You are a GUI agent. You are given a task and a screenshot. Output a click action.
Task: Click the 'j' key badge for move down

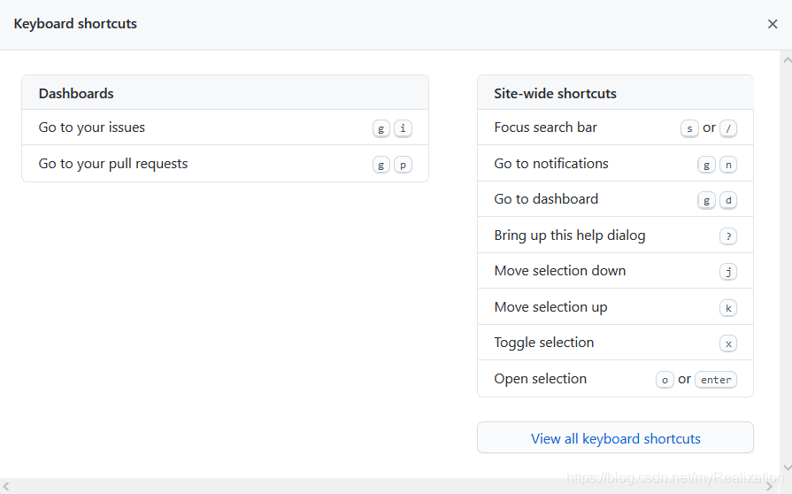point(728,272)
